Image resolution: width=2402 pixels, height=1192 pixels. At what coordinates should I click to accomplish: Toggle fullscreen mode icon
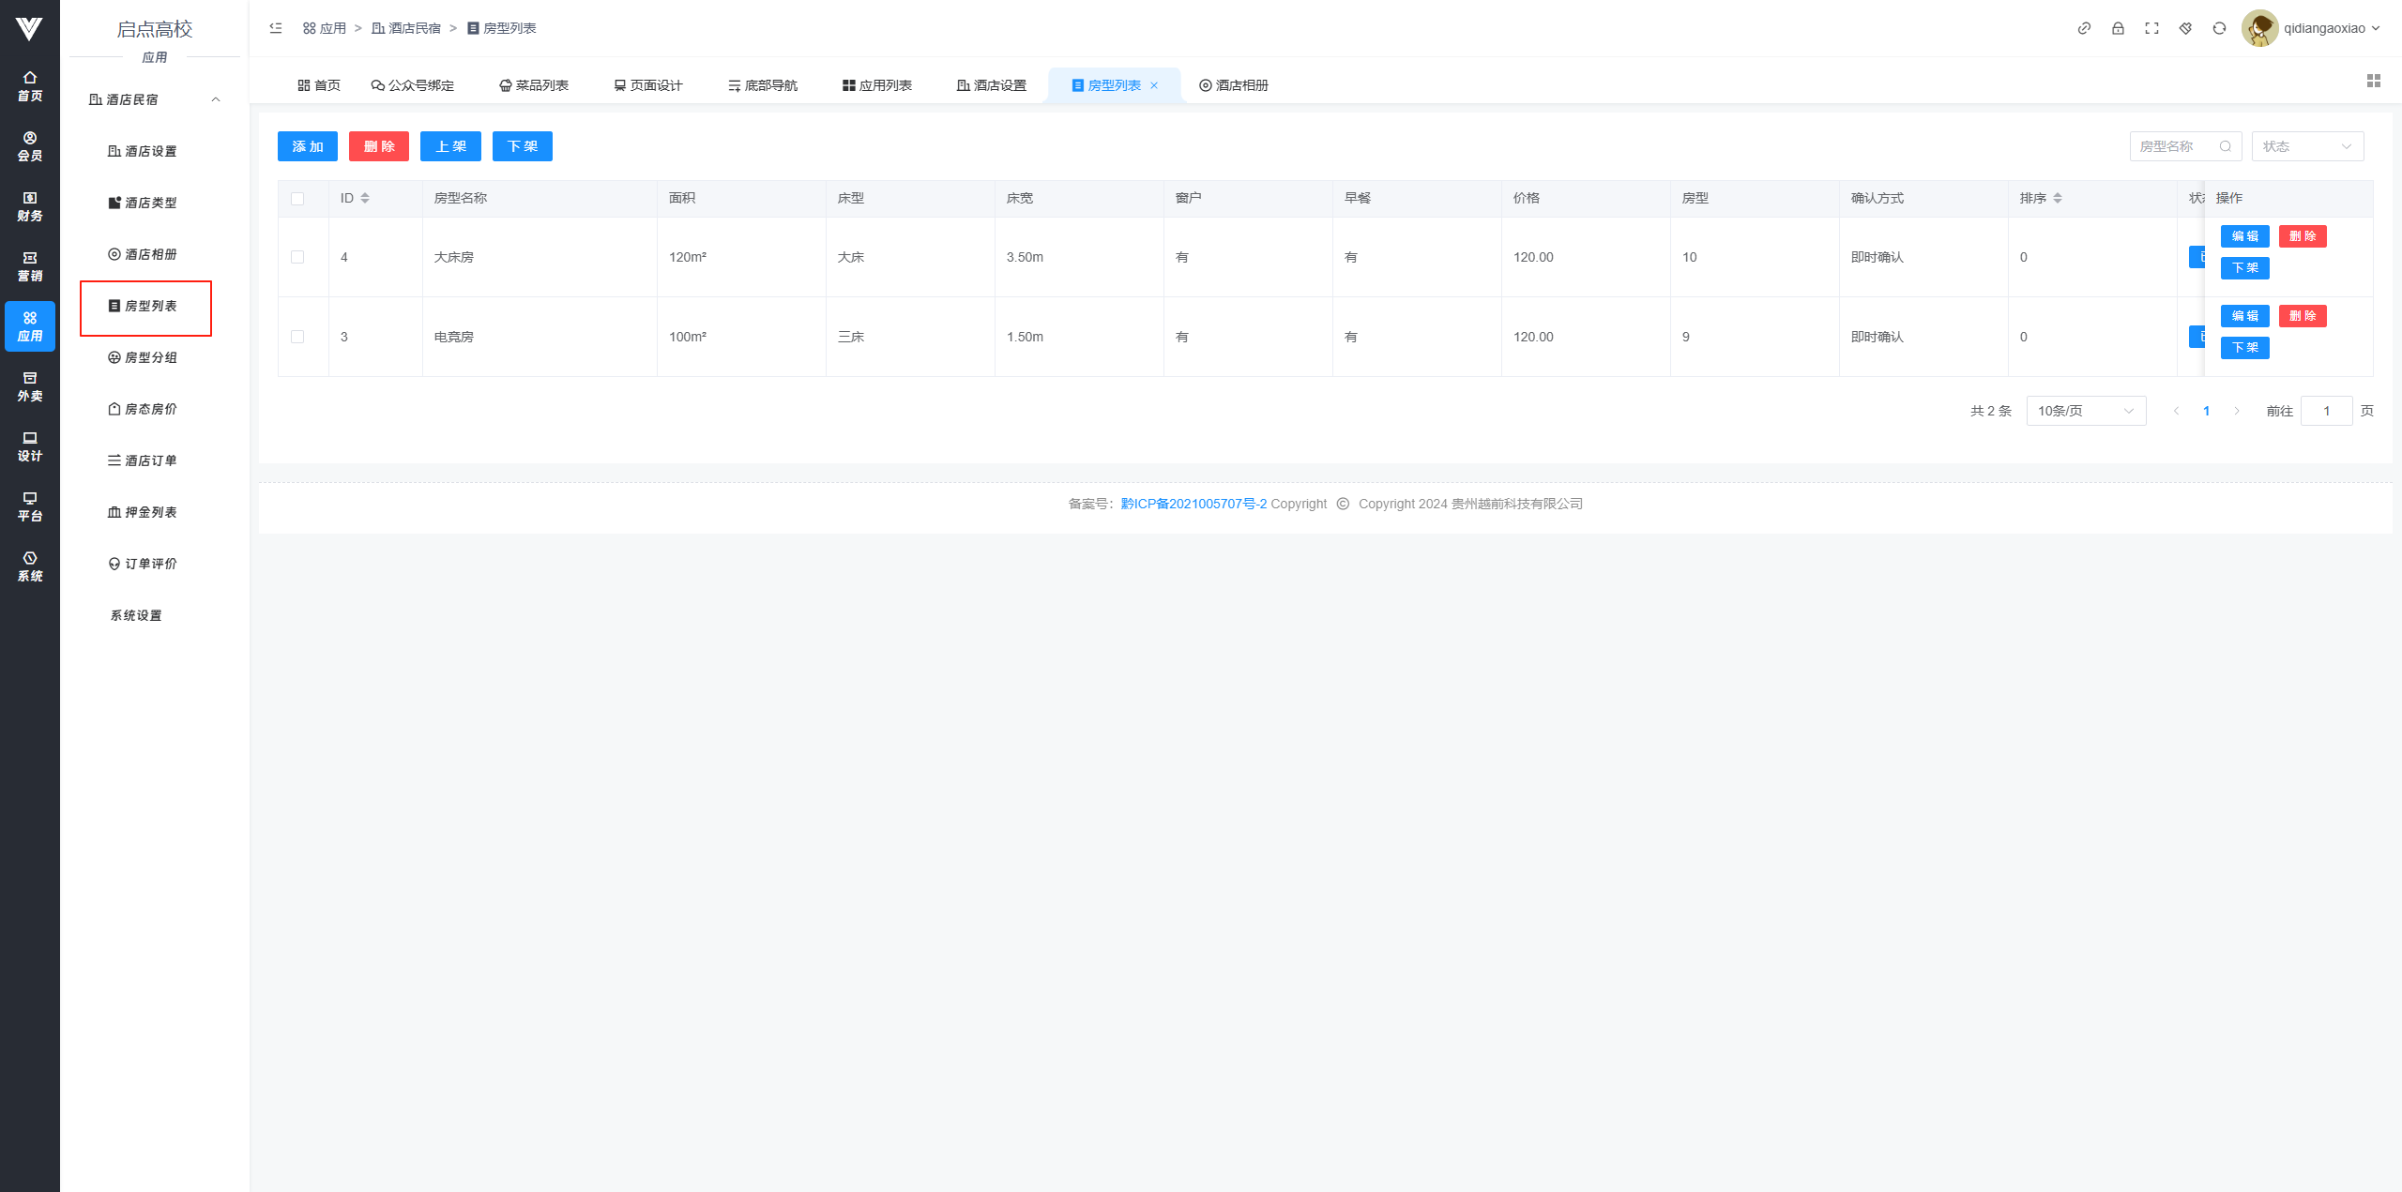[x=2151, y=28]
